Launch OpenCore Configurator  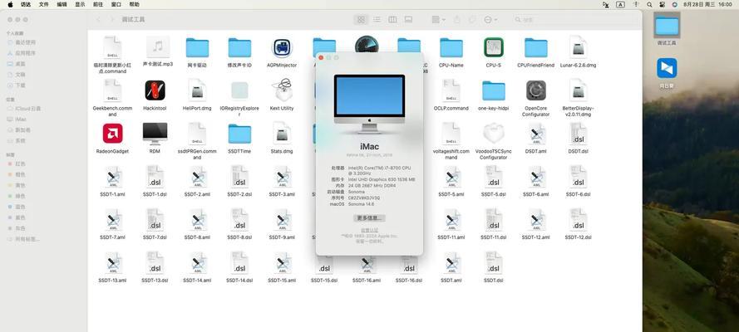[536, 90]
